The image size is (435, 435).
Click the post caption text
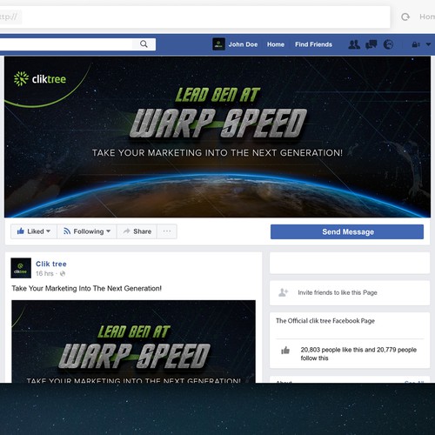click(86, 288)
